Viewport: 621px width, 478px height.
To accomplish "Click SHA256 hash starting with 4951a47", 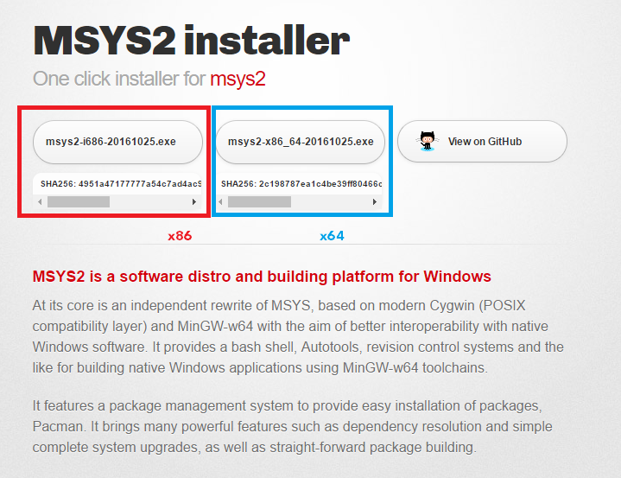I will click(121, 184).
